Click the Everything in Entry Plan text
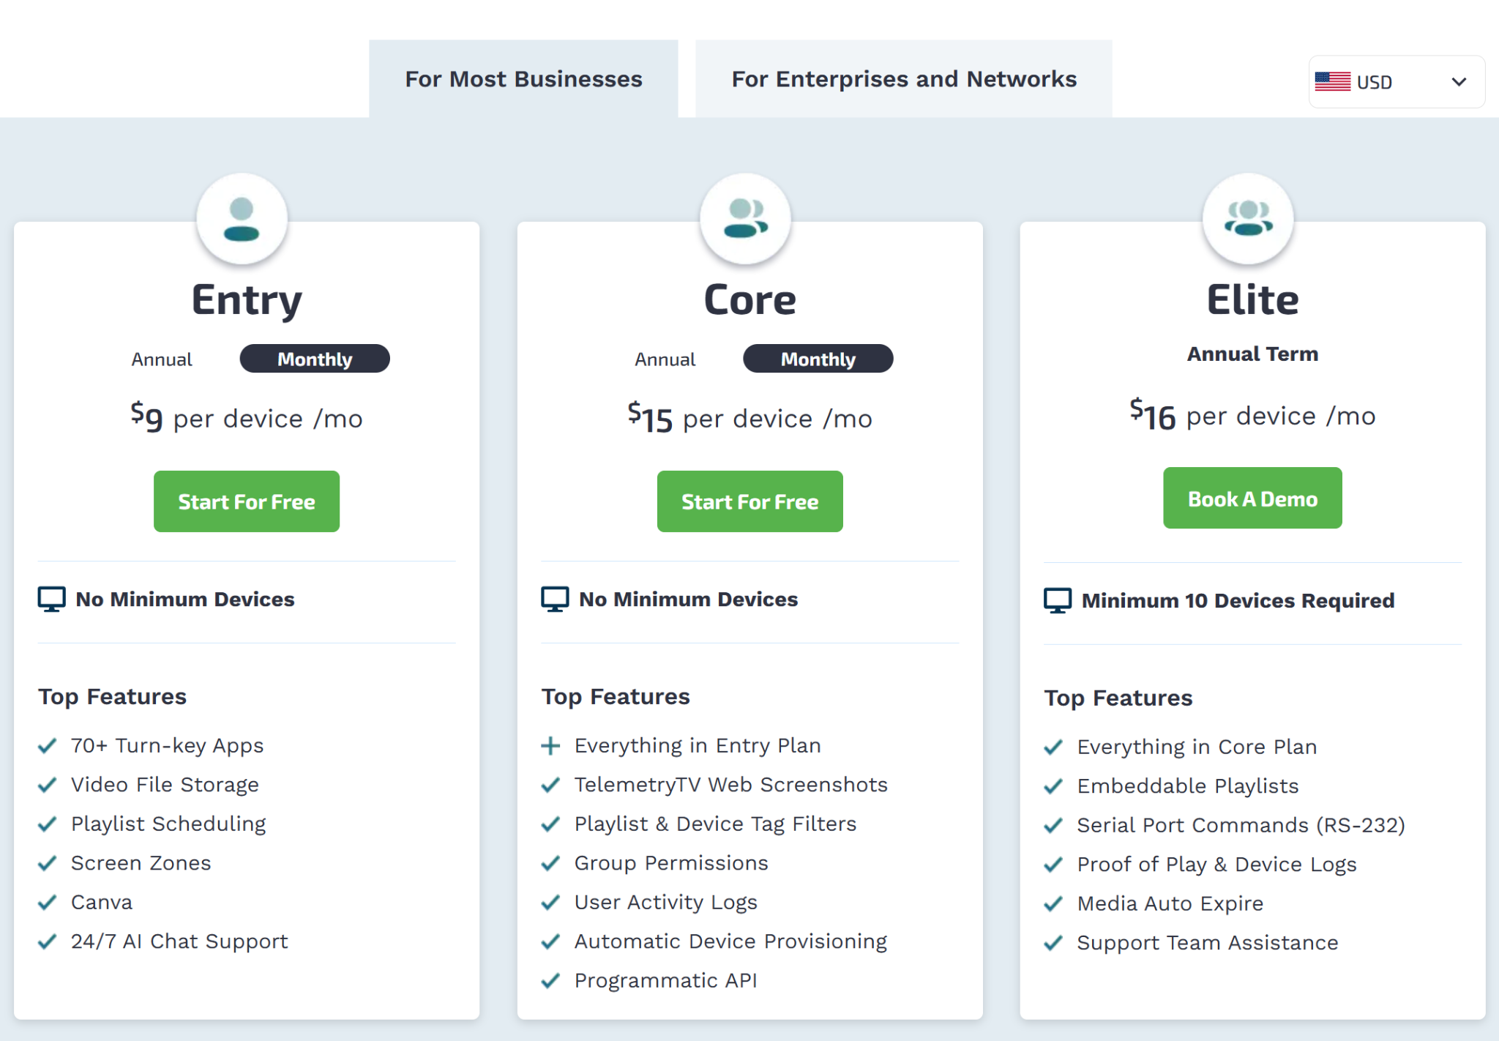Image resolution: width=1499 pixels, height=1041 pixels. 698,746
